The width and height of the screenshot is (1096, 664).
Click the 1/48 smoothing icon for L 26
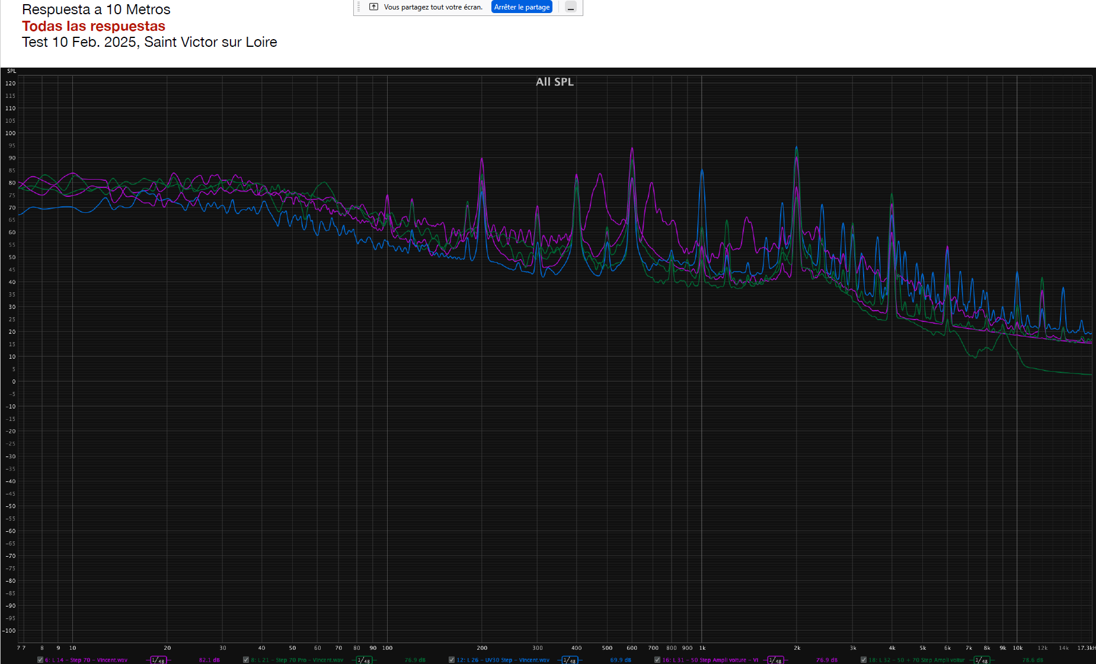570,660
